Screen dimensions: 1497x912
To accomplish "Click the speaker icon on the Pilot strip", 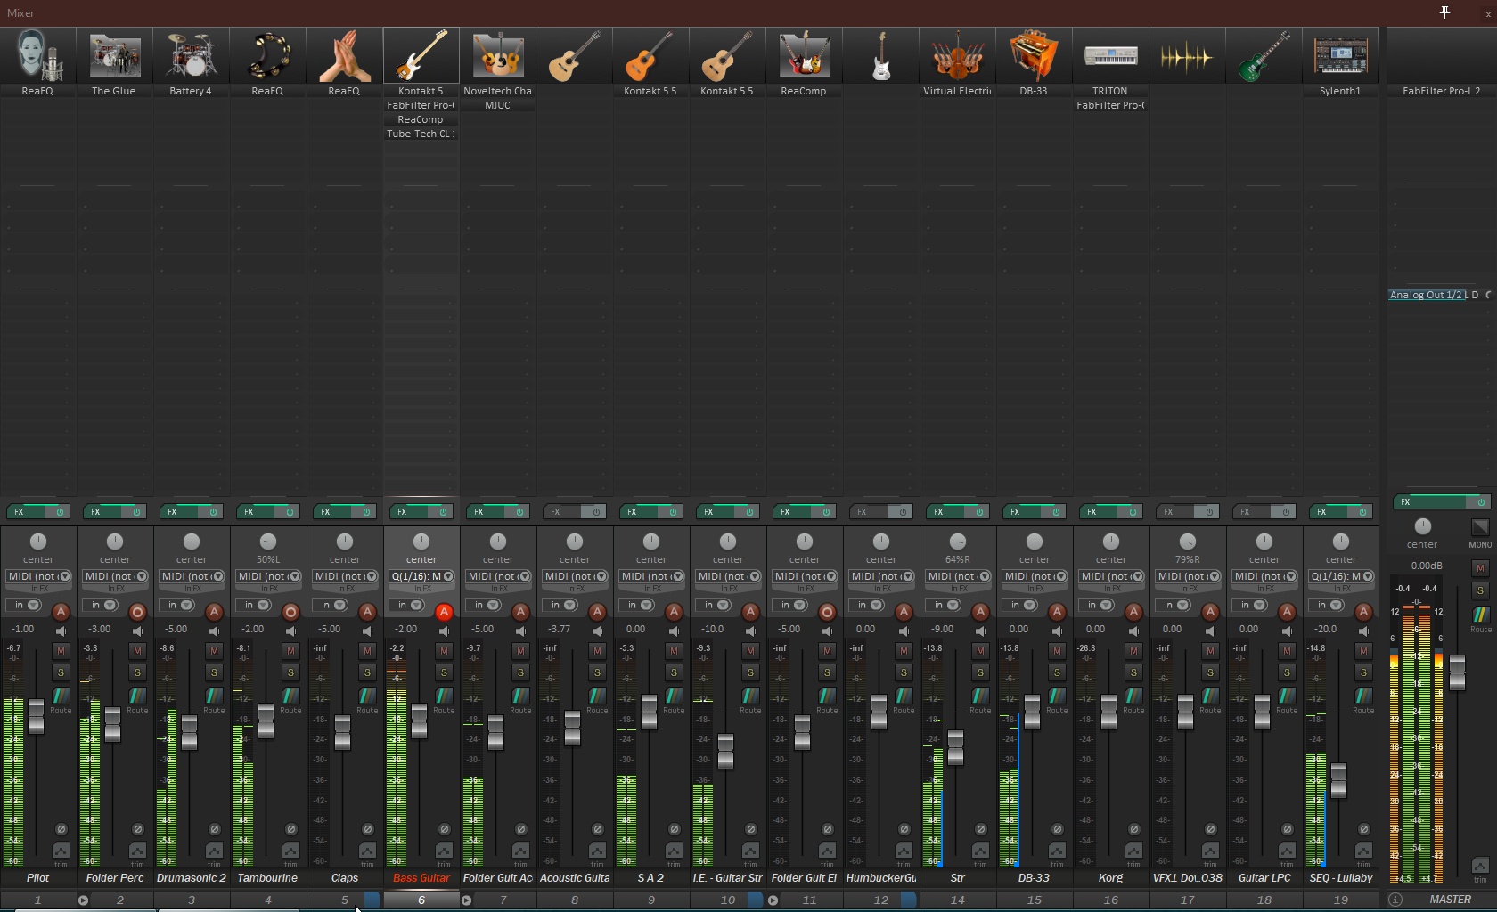I will (x=61, y=631).
